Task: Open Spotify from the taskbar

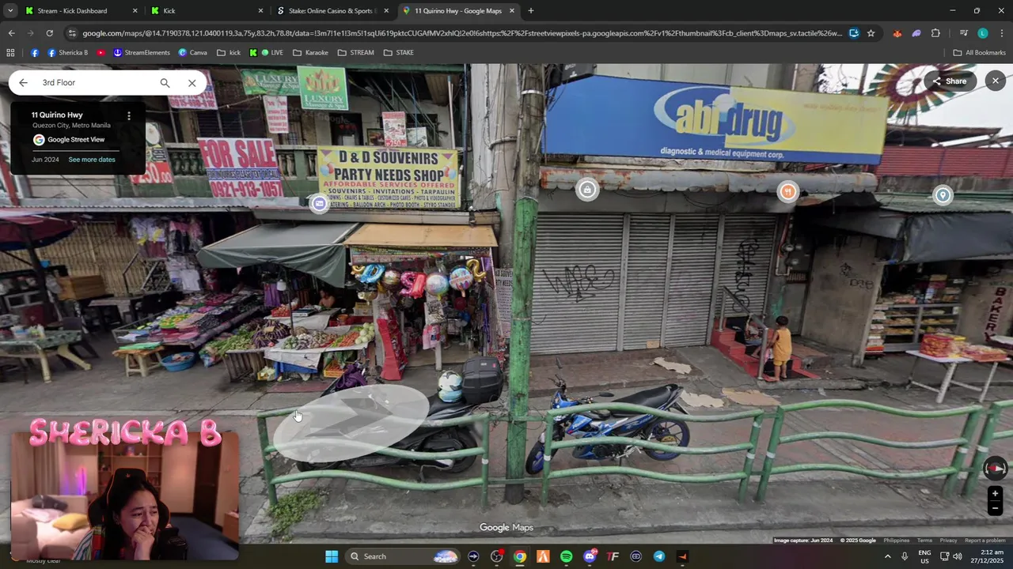Action: tap(566, 556)
